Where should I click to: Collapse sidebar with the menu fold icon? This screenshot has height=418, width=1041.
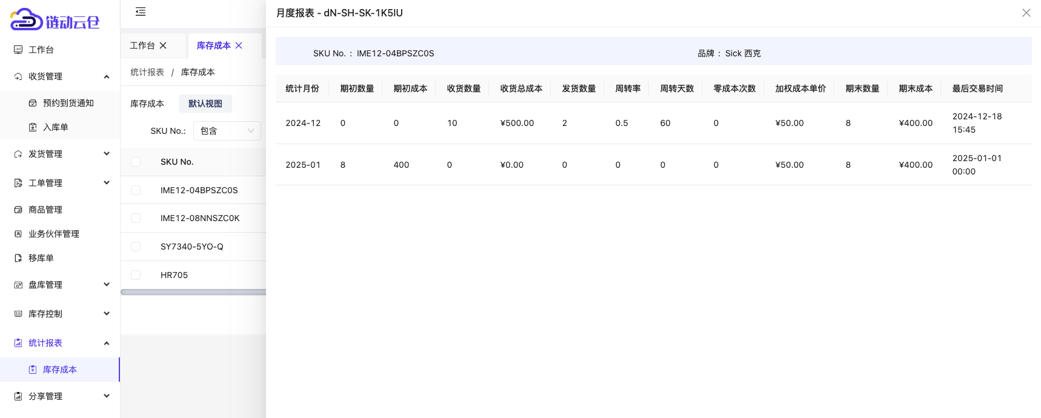coord(141,12)
